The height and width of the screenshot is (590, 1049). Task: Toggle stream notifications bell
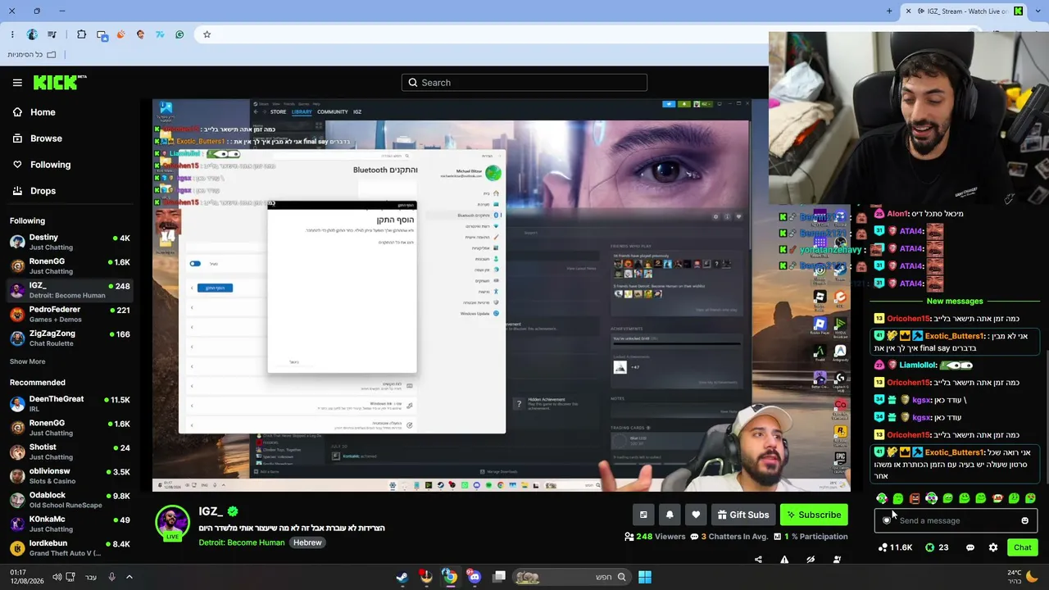coord(670,515)
